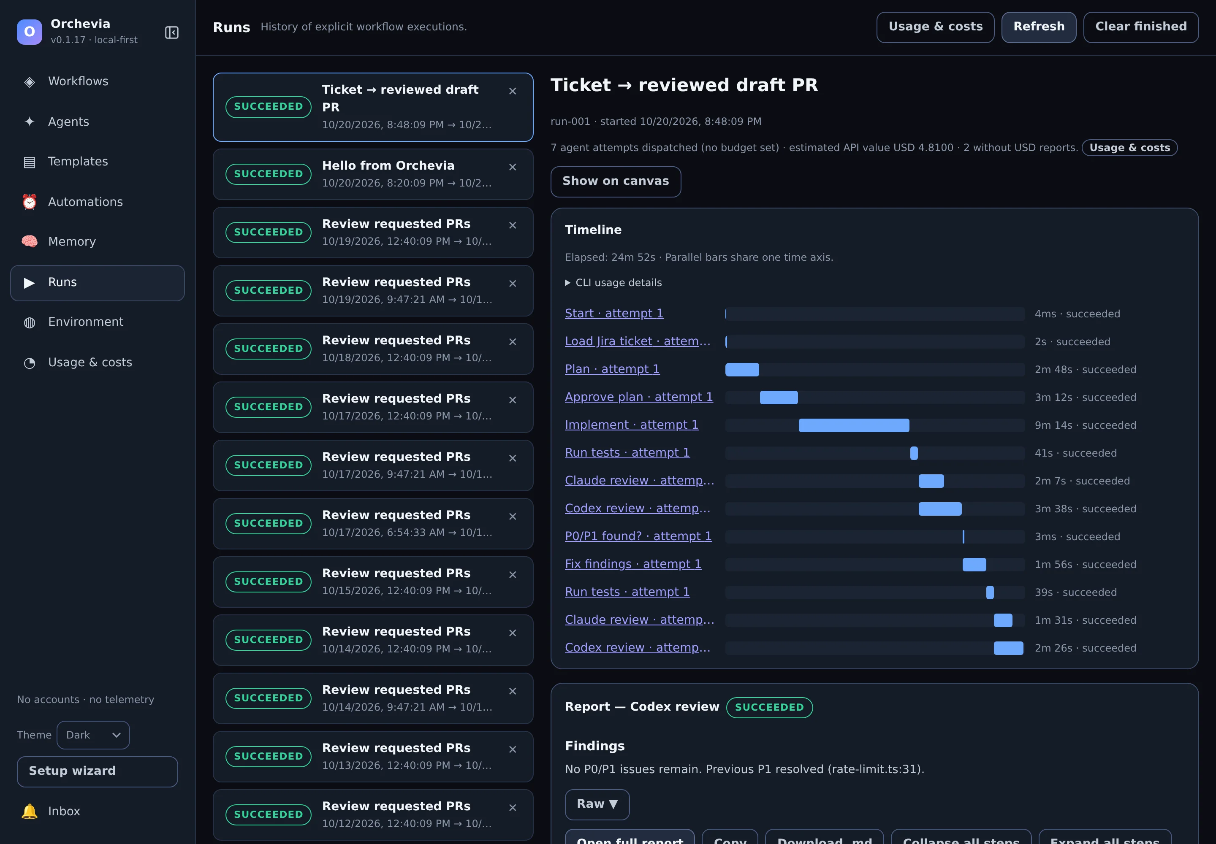Click the Templates list icon

[30, 162]
